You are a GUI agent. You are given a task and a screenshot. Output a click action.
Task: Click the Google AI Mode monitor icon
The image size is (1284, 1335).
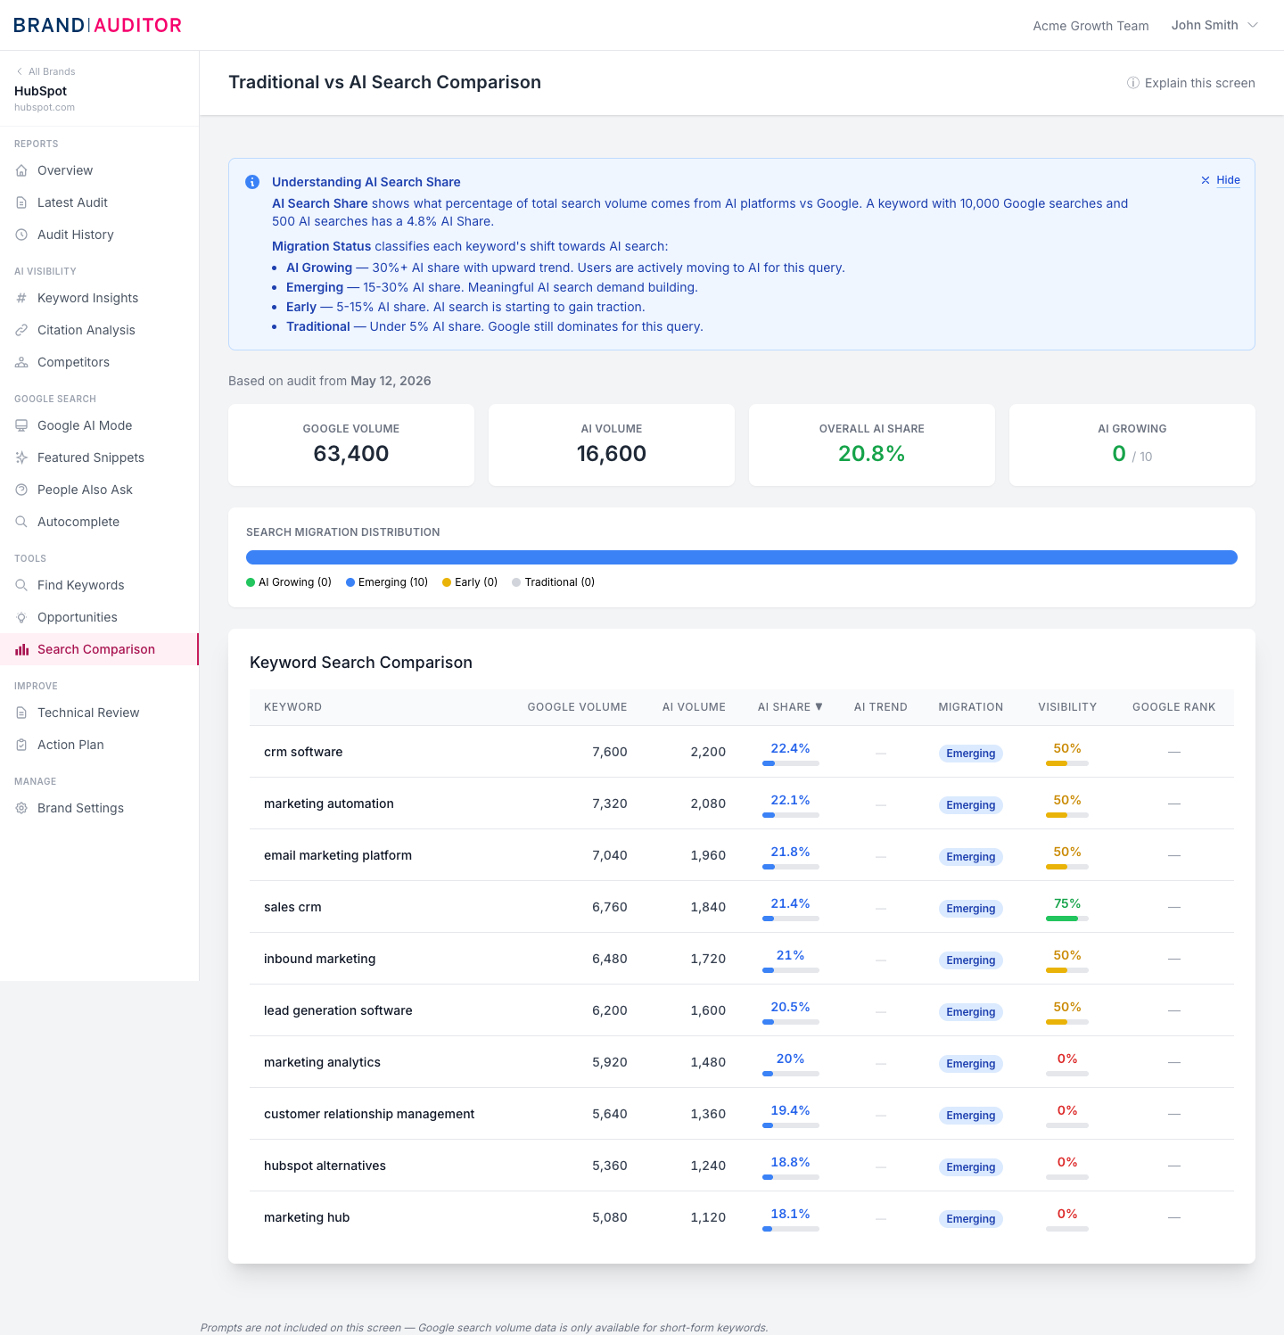[x=21, y=425]
